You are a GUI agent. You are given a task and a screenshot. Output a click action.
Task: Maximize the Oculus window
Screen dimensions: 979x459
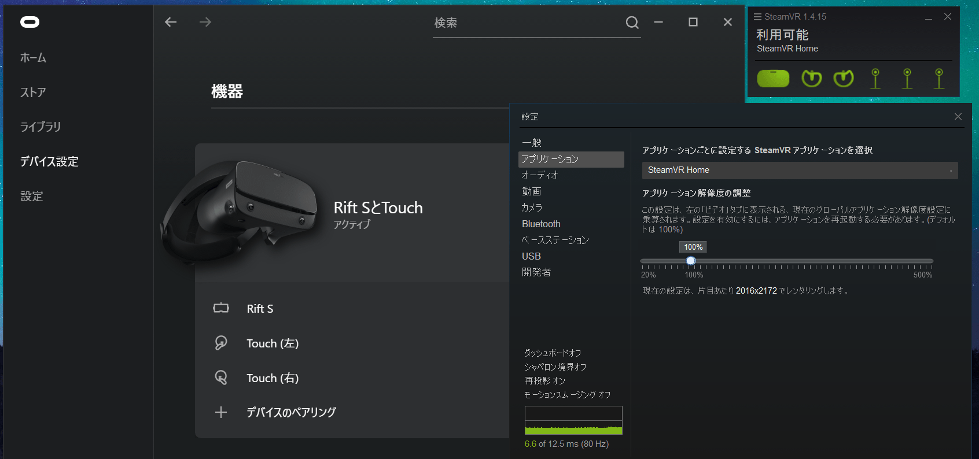[693, 22]
